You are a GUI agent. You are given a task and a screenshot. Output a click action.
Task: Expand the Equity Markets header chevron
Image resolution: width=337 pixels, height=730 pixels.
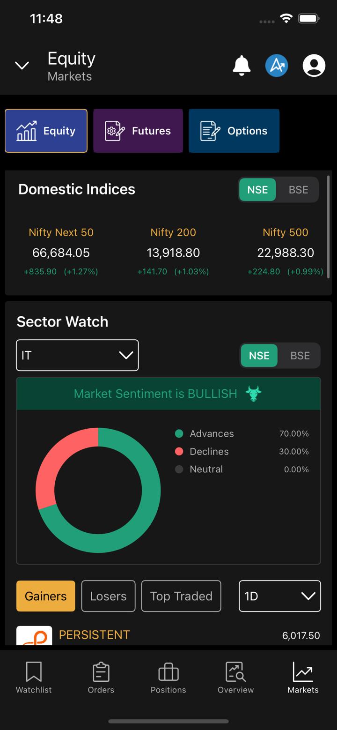point(22,66)
